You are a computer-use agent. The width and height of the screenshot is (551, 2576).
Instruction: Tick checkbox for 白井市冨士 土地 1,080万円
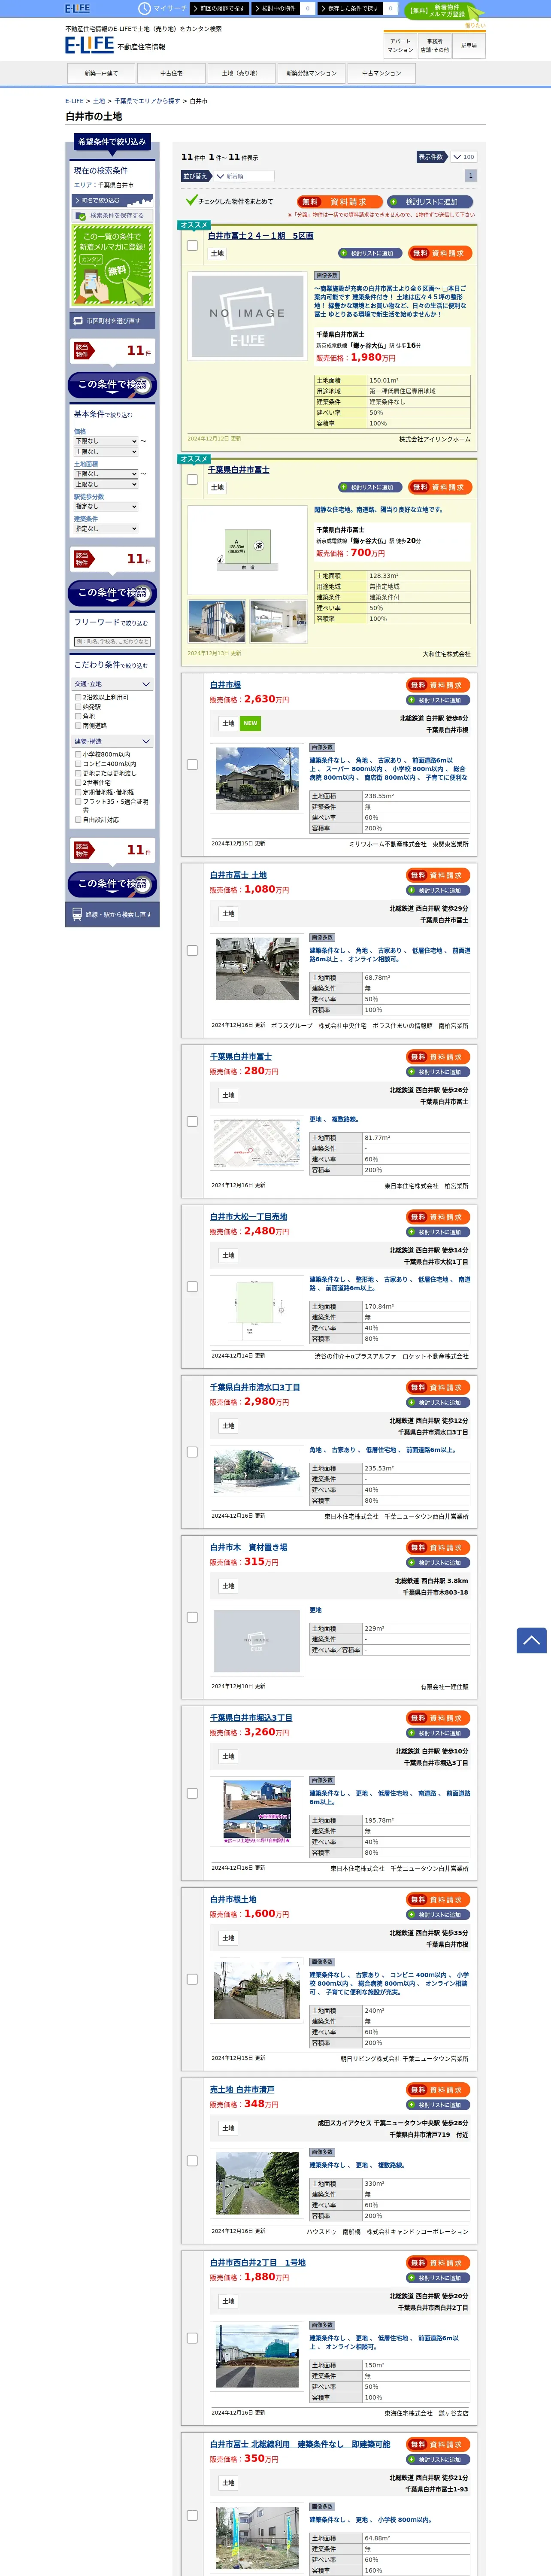[192, 951]
